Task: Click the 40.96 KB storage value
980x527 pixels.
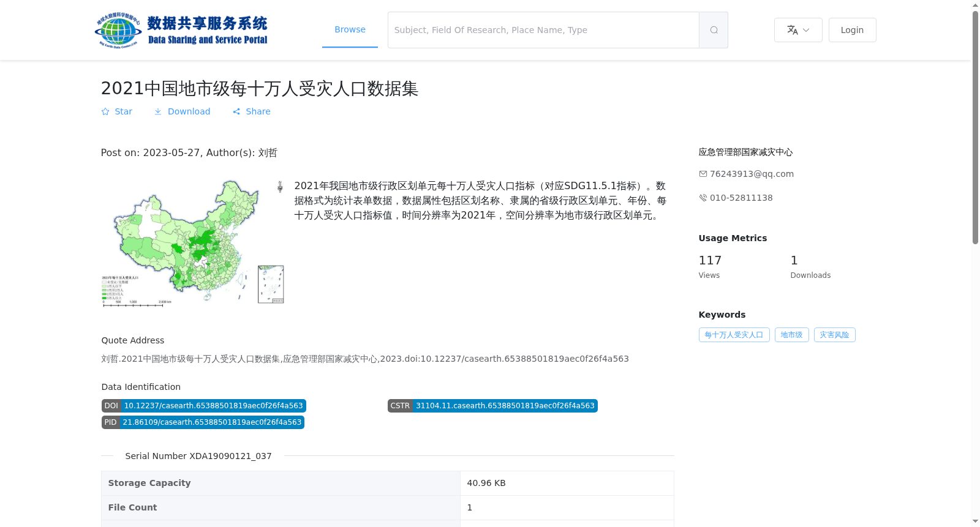Action: [486, 483]
